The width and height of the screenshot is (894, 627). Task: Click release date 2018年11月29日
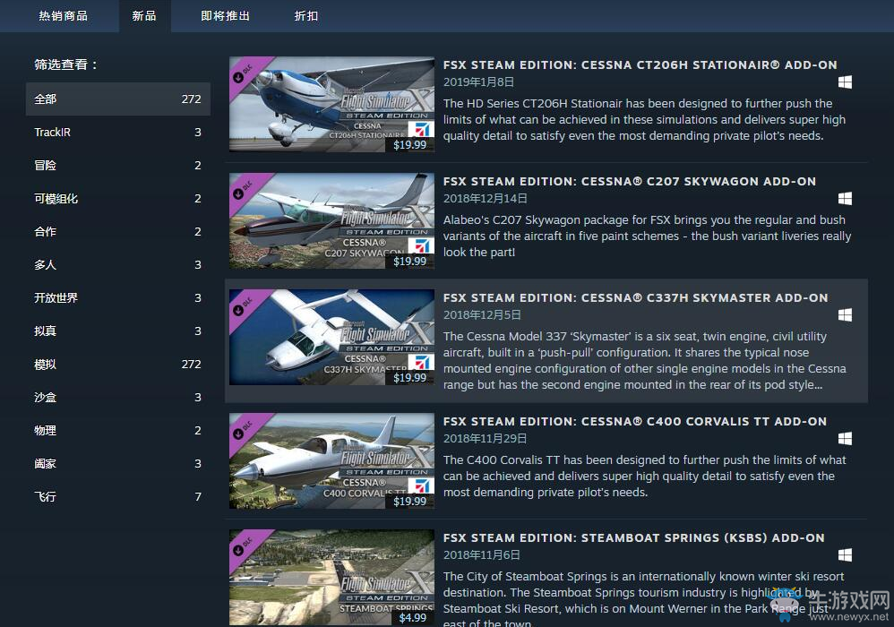486,438
